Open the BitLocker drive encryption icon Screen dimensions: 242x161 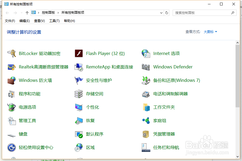[x=12, y=53]
